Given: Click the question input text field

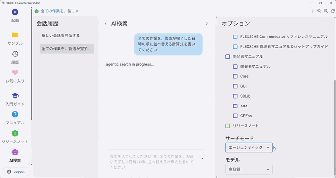Looking at the screenshot, I should pyautogui.click(x=152, y=162).
